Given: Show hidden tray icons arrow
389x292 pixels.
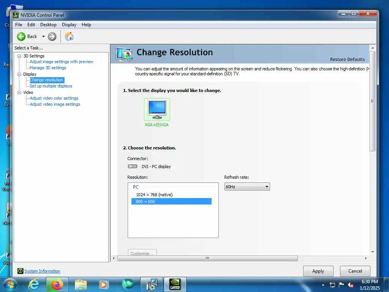Looking at the screenshot, I should point(323,285).
